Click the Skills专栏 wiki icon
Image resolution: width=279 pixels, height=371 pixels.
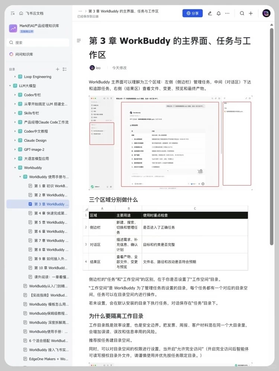tap(20, 113)
